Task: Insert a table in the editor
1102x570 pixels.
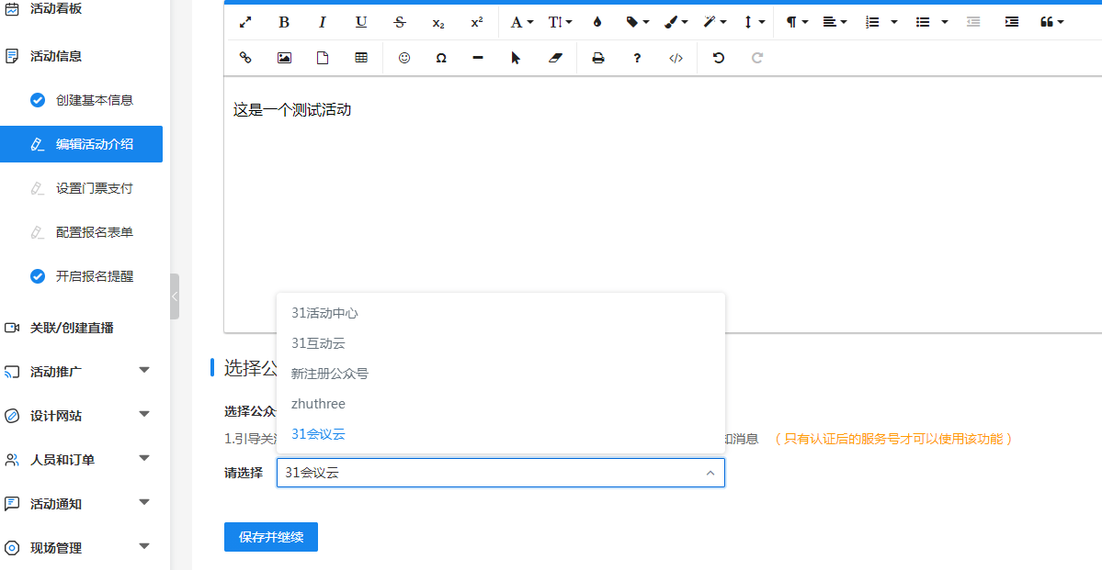Action: [x=361, y=58]
